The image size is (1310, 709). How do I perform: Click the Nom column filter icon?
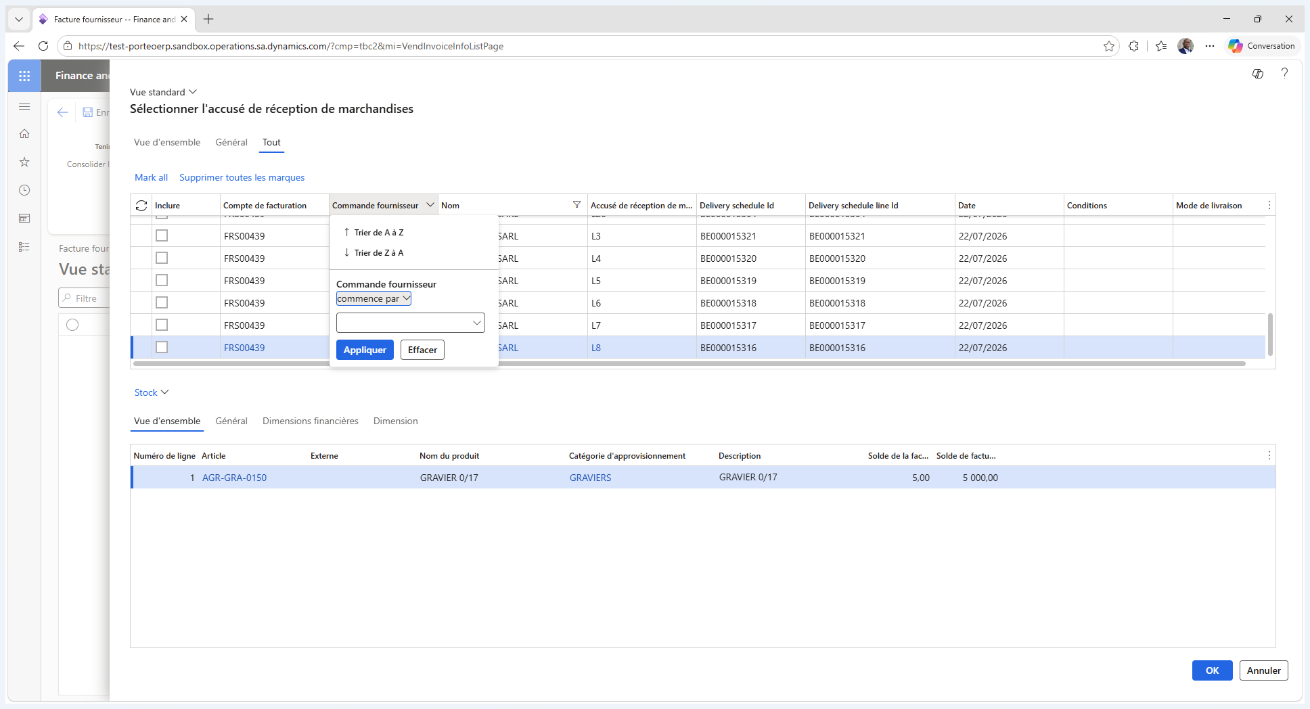pos(577,205)
